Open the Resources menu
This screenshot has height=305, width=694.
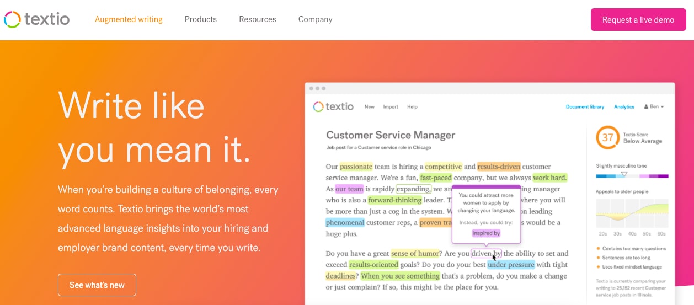point(258,19)
